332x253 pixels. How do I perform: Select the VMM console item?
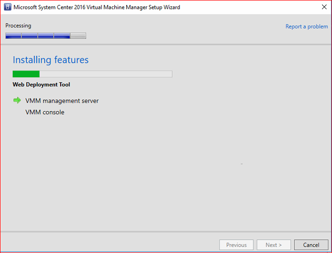[x=45, y=112]
